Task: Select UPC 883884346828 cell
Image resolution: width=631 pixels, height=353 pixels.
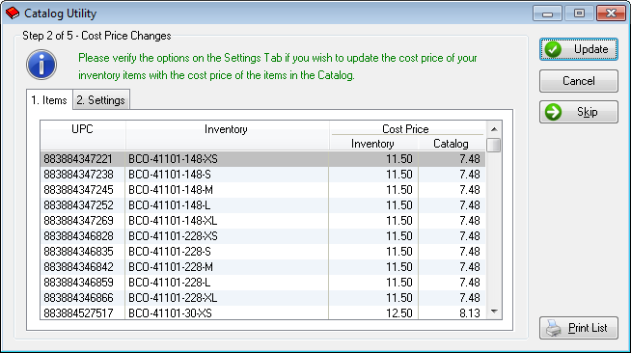Action: [x=83, y=236]
